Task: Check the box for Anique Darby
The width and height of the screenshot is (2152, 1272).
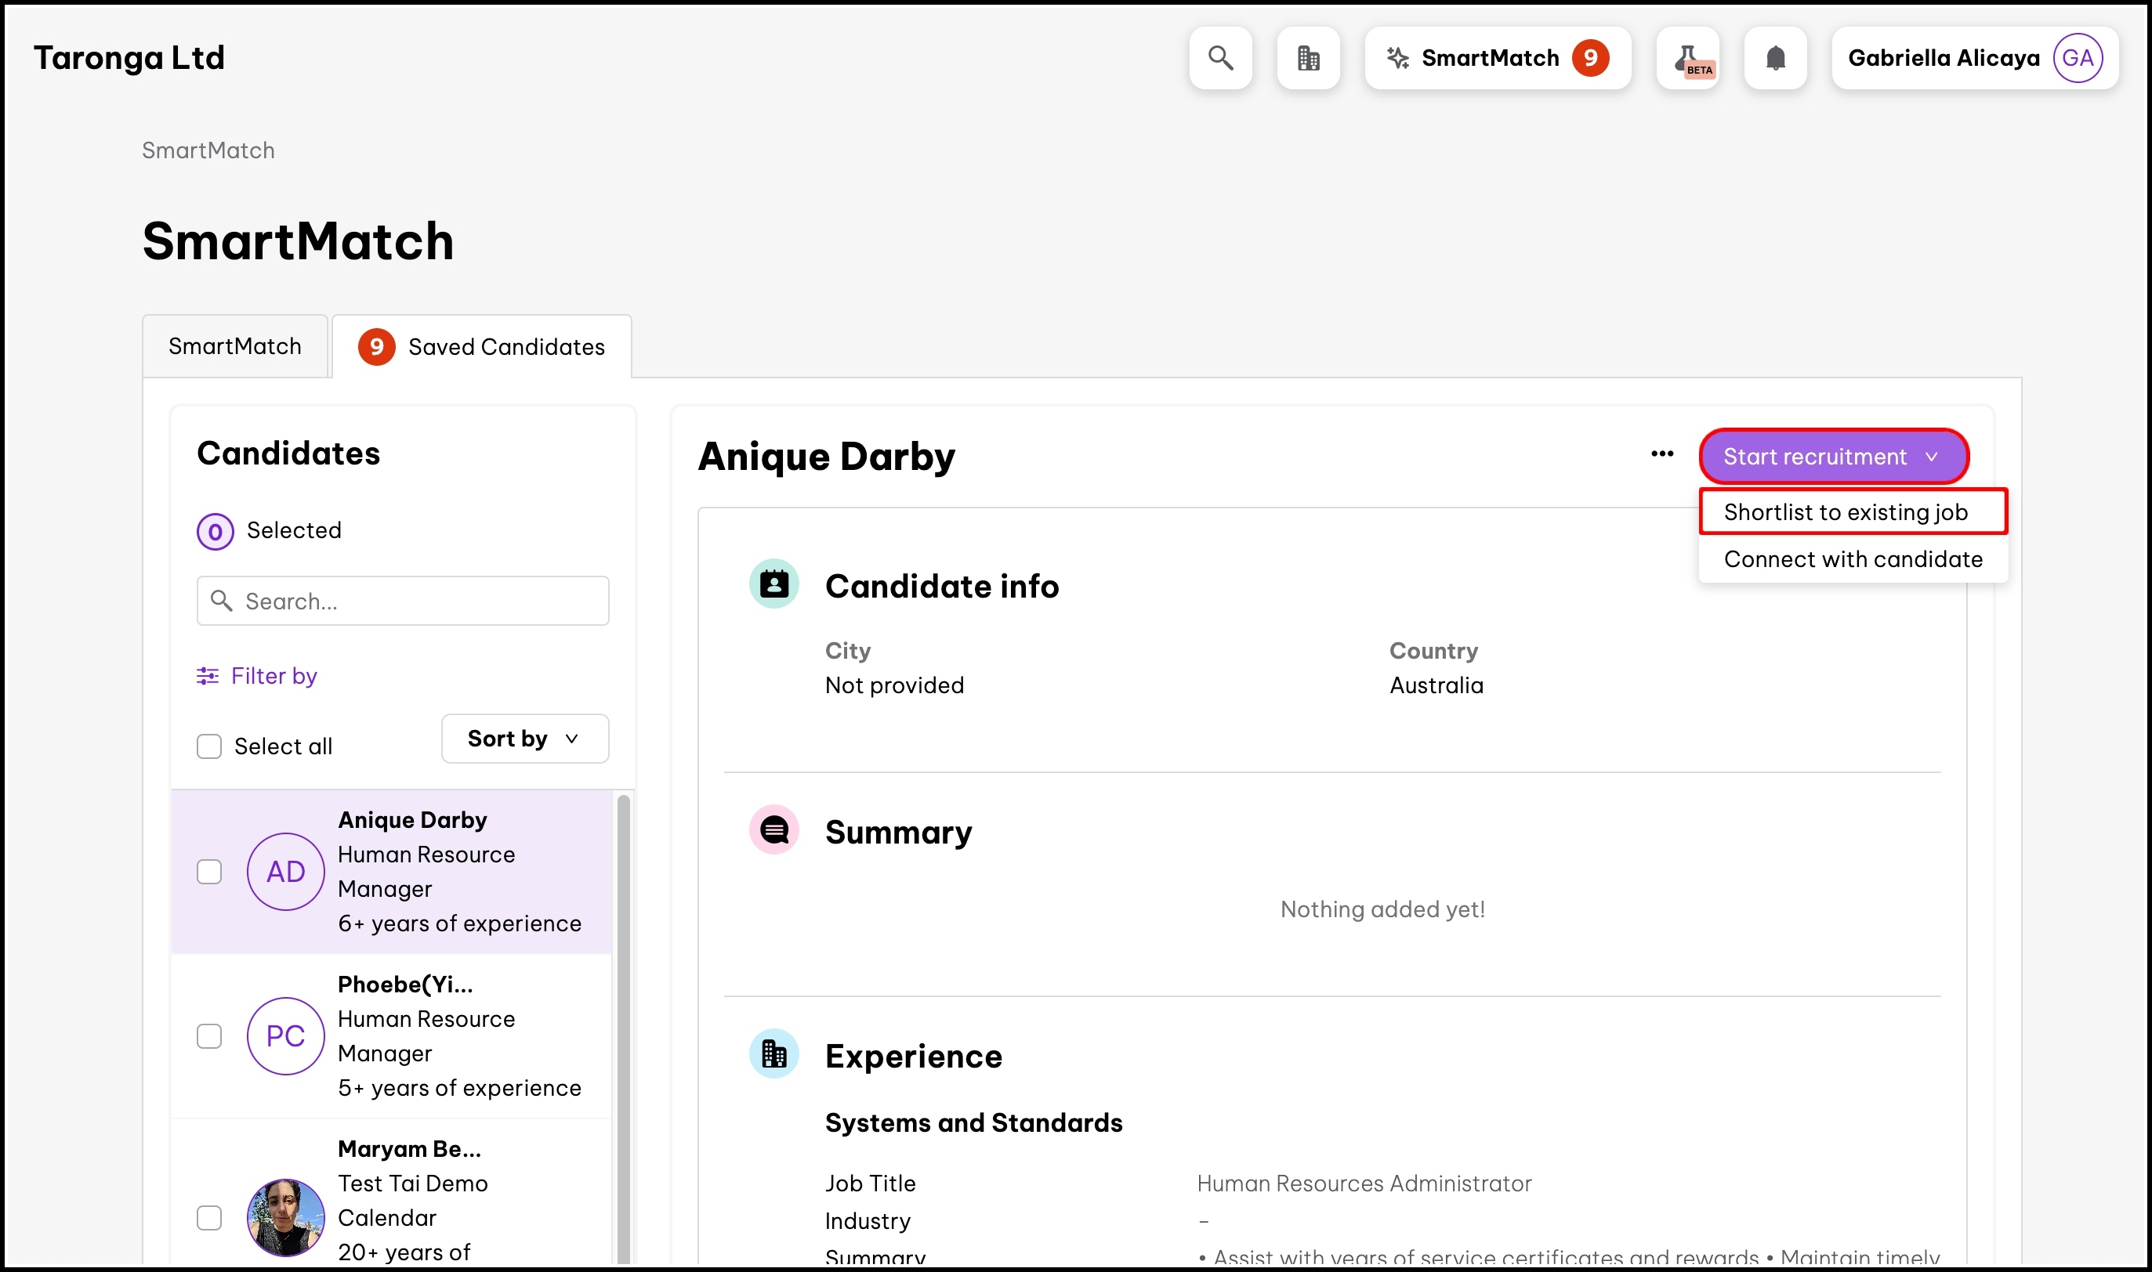Action: point(209,872)
